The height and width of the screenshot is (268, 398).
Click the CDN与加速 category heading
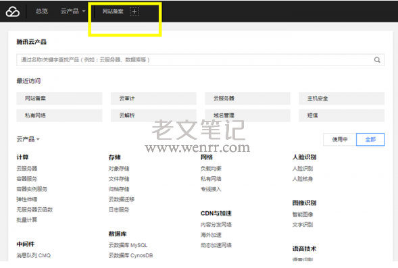(x=216, y=213)
